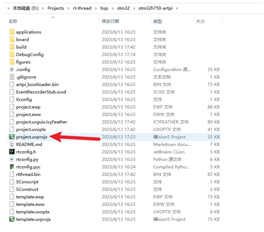Click the Kconfig file icon
This screenshot has height=232, width=264.
tap(12, 99)
